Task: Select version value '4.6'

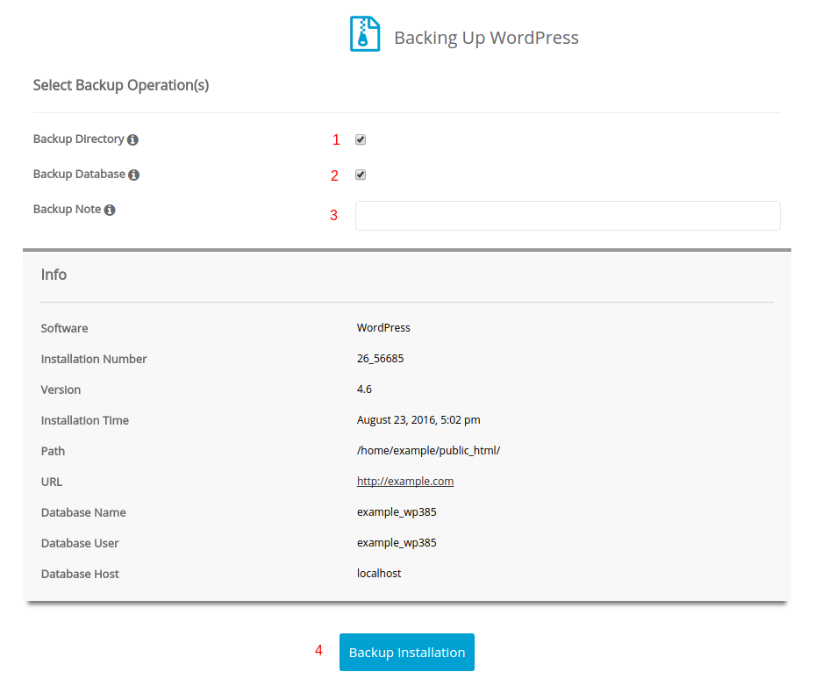Action: coord(364,389)
